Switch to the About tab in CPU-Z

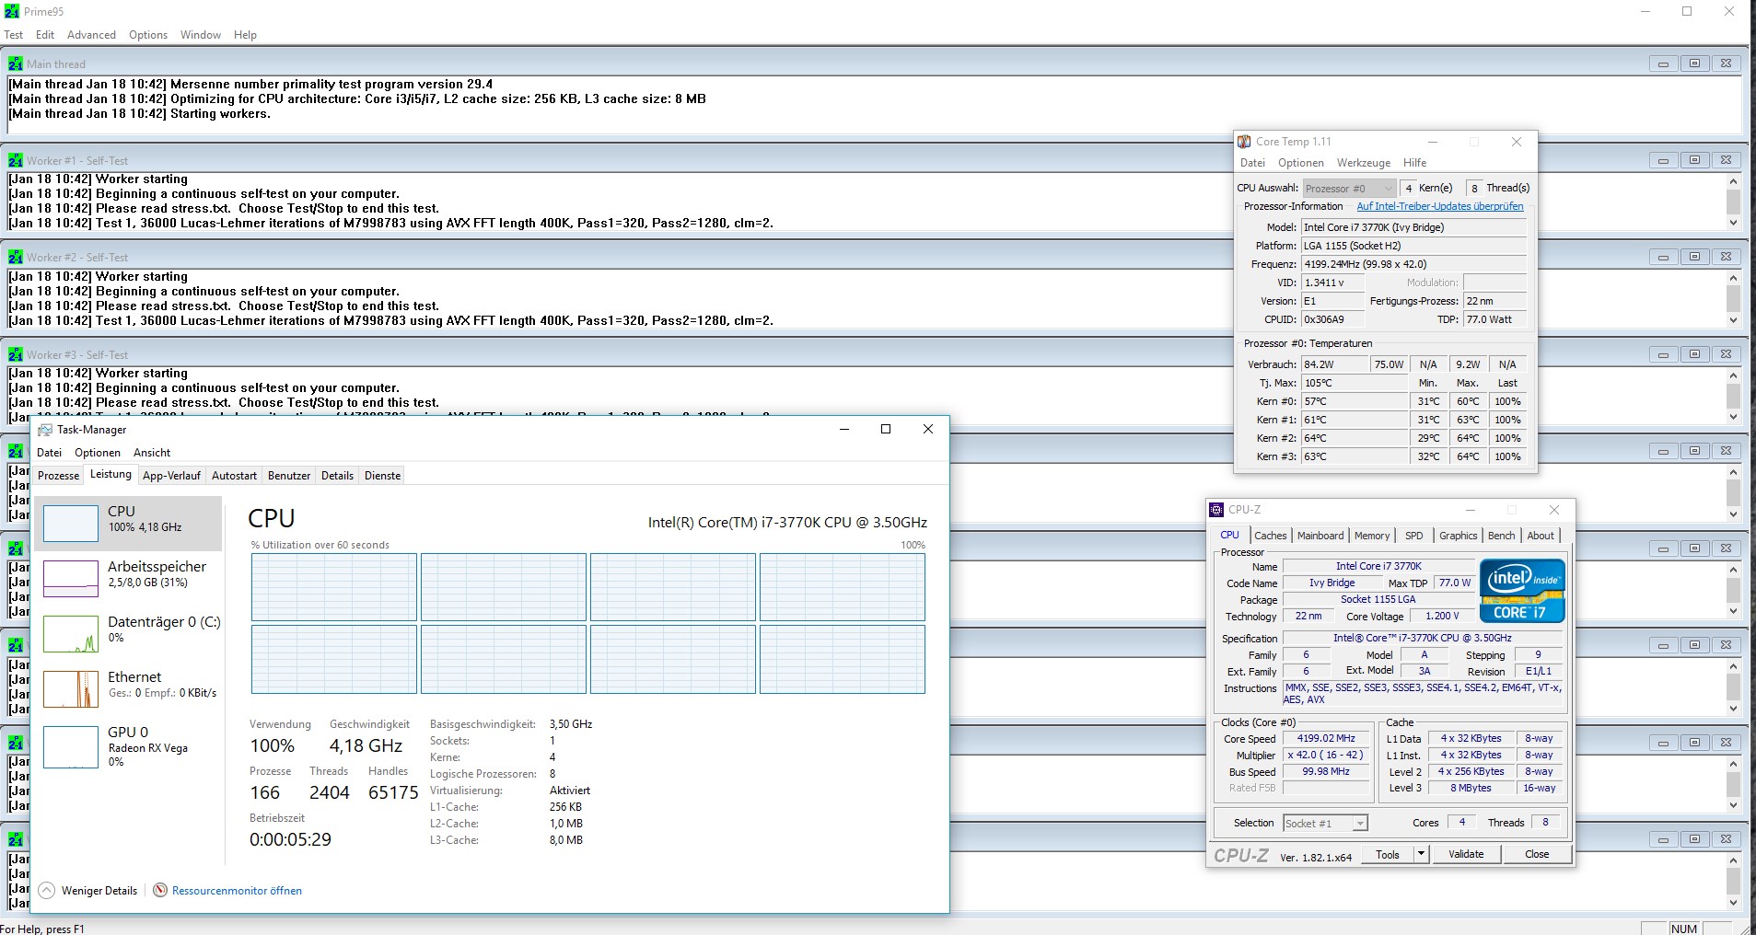[x=1541, y=536]
